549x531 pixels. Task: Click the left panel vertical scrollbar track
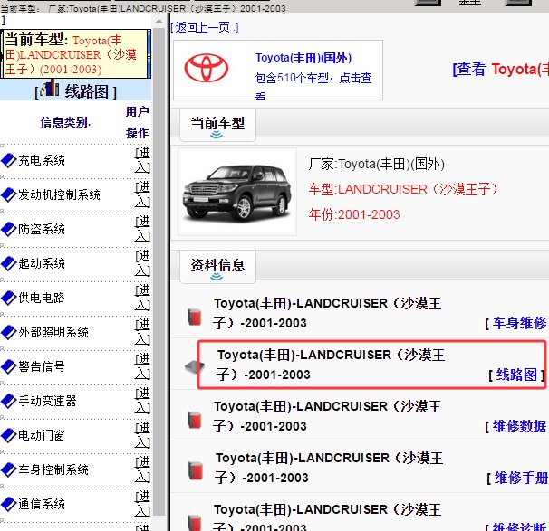coord(159,272)
